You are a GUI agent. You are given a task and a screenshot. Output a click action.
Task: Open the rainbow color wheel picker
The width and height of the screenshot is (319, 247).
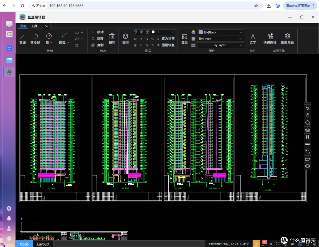tap(193, 32)
